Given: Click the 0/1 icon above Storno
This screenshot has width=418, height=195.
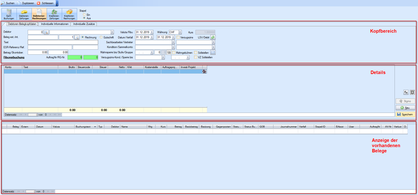Looking at the screenshot, I should coord(406,92).
